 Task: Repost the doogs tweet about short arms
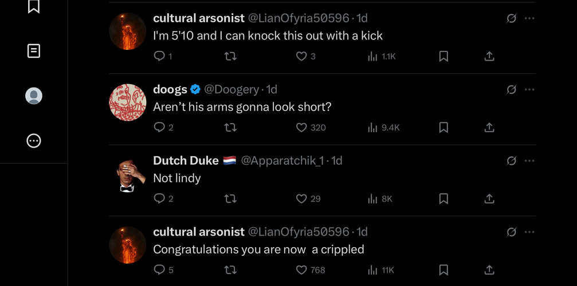[x=230, y=128]
